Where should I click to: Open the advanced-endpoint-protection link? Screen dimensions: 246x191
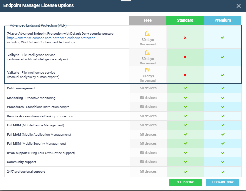(51, 38)
